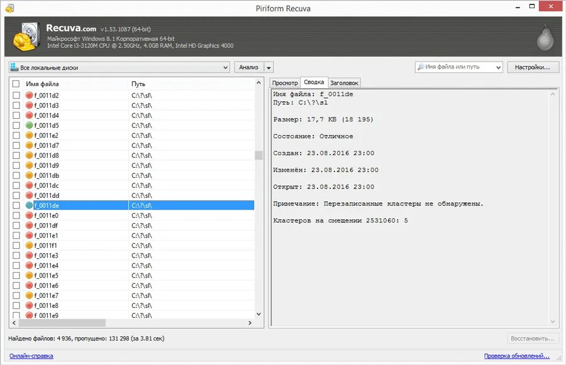Click the path cell of f_0011e0 row
The height and width of the screenshot is (365, 566).
pos(191,215)
